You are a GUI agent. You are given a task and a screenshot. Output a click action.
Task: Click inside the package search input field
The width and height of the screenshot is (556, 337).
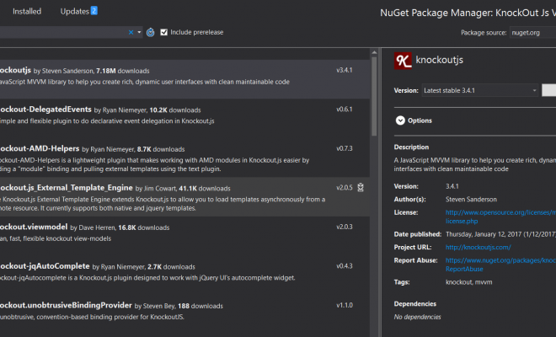(62, 32)
